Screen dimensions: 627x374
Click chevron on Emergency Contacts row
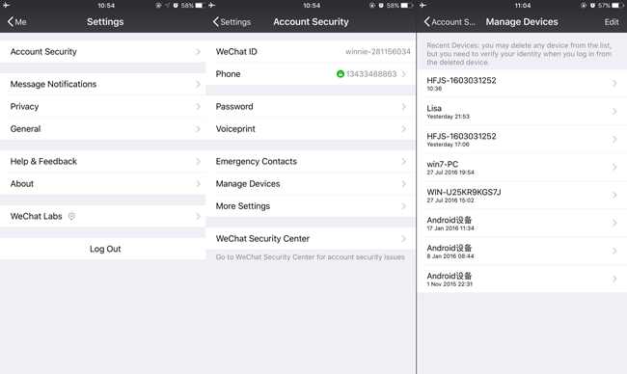(404, 161)
